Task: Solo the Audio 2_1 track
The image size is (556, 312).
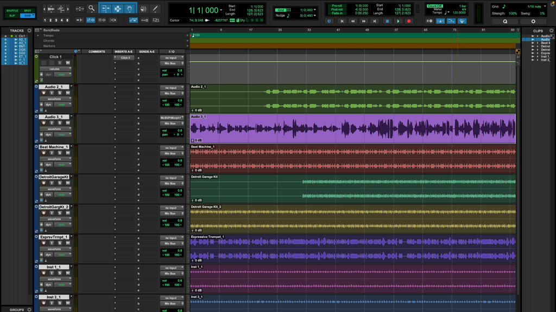Action: coord(60,93)
